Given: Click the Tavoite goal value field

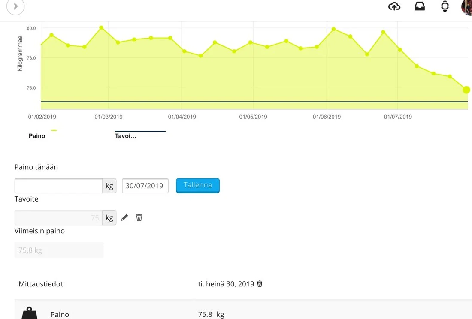Looking at the screenshot, I should pos(58,218).
